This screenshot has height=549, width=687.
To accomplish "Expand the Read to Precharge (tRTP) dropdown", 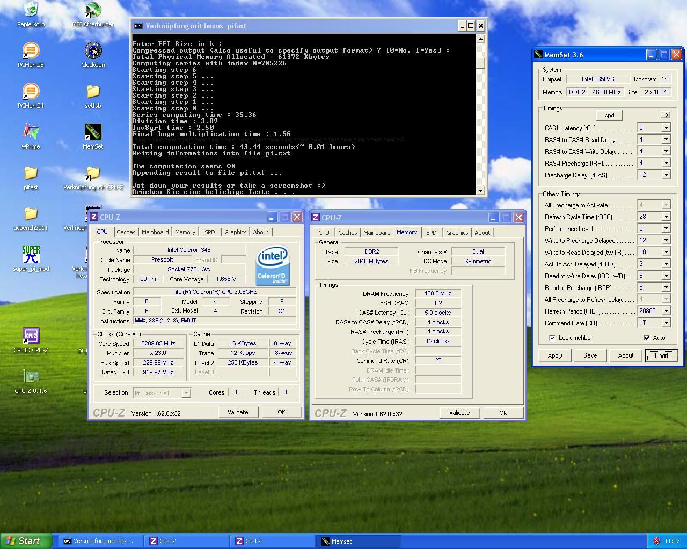I will pyautogui.click(x=666, y=287).
